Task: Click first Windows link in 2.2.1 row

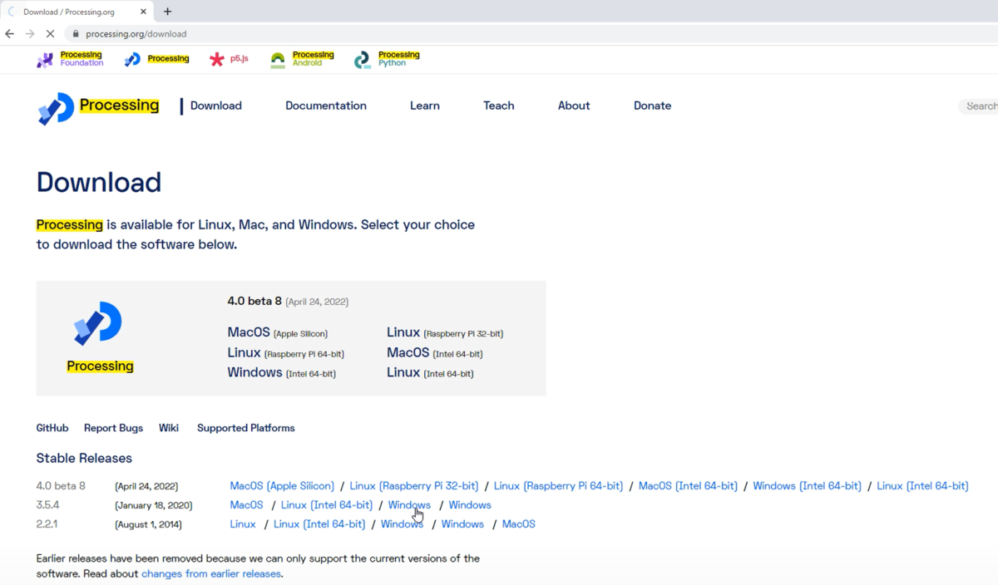Action: 402,524
